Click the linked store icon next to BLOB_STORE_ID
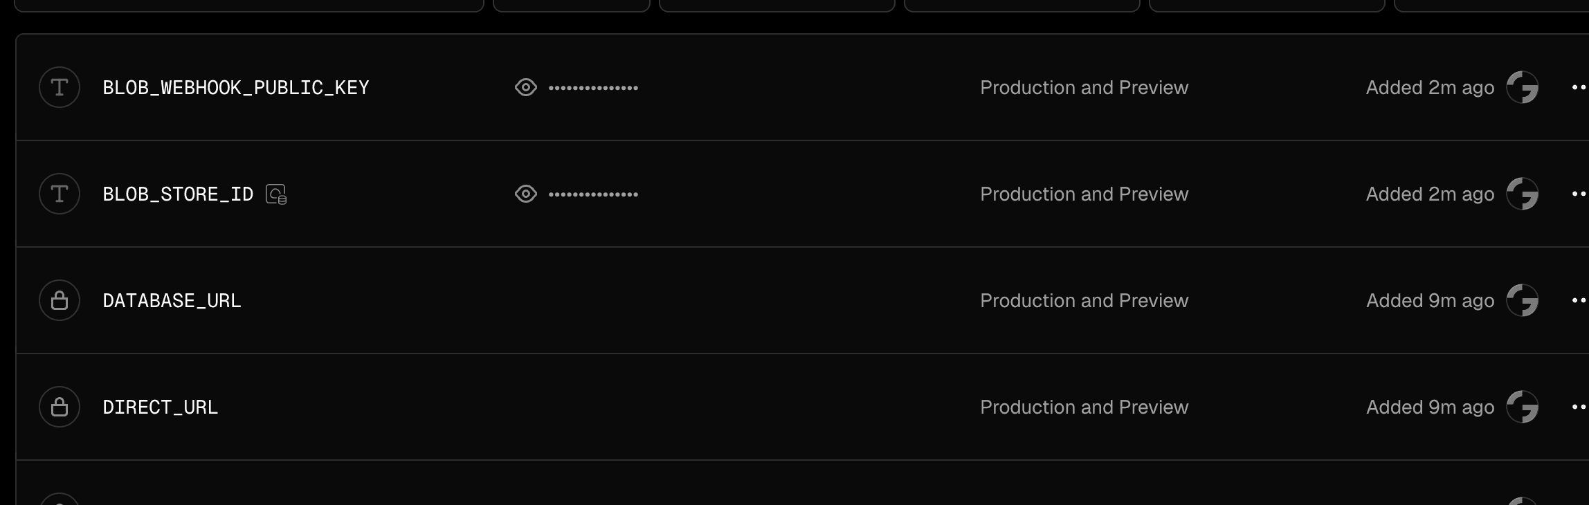The width and height of the screenshot is (1589, 505). 276,194
